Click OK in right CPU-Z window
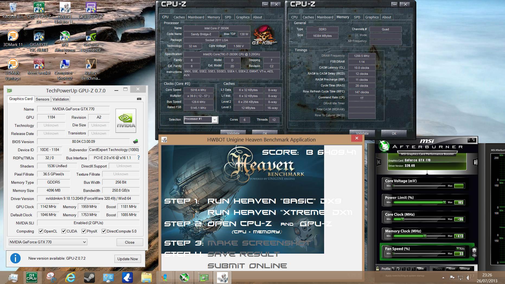 pyautogui.click(x=394, y=133)
